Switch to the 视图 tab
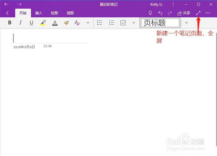This screenshot has height=156, width=217. click(70, 13)
